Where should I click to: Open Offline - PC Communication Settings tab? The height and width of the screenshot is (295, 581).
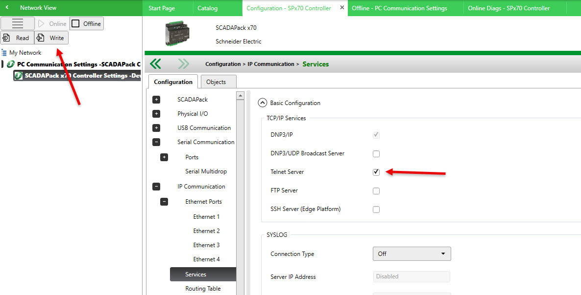pyautogui.click(x=399, y=8)
